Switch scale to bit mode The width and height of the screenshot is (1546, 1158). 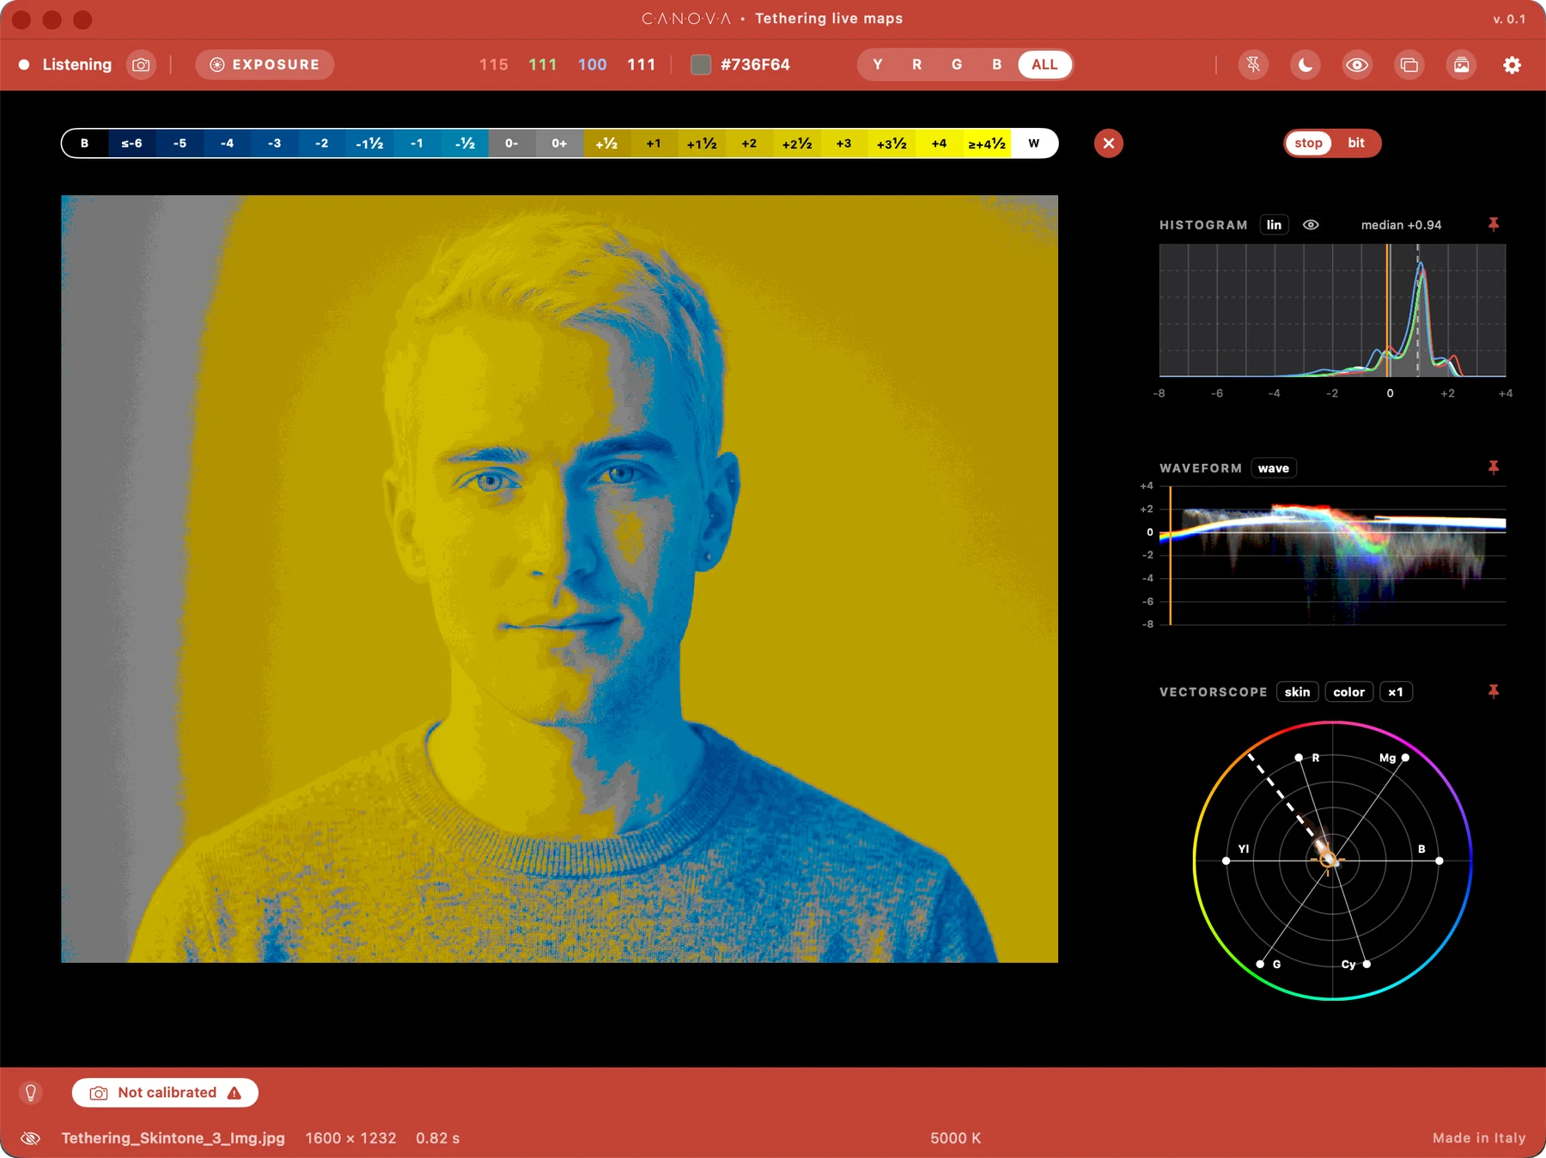(1356, 143)
